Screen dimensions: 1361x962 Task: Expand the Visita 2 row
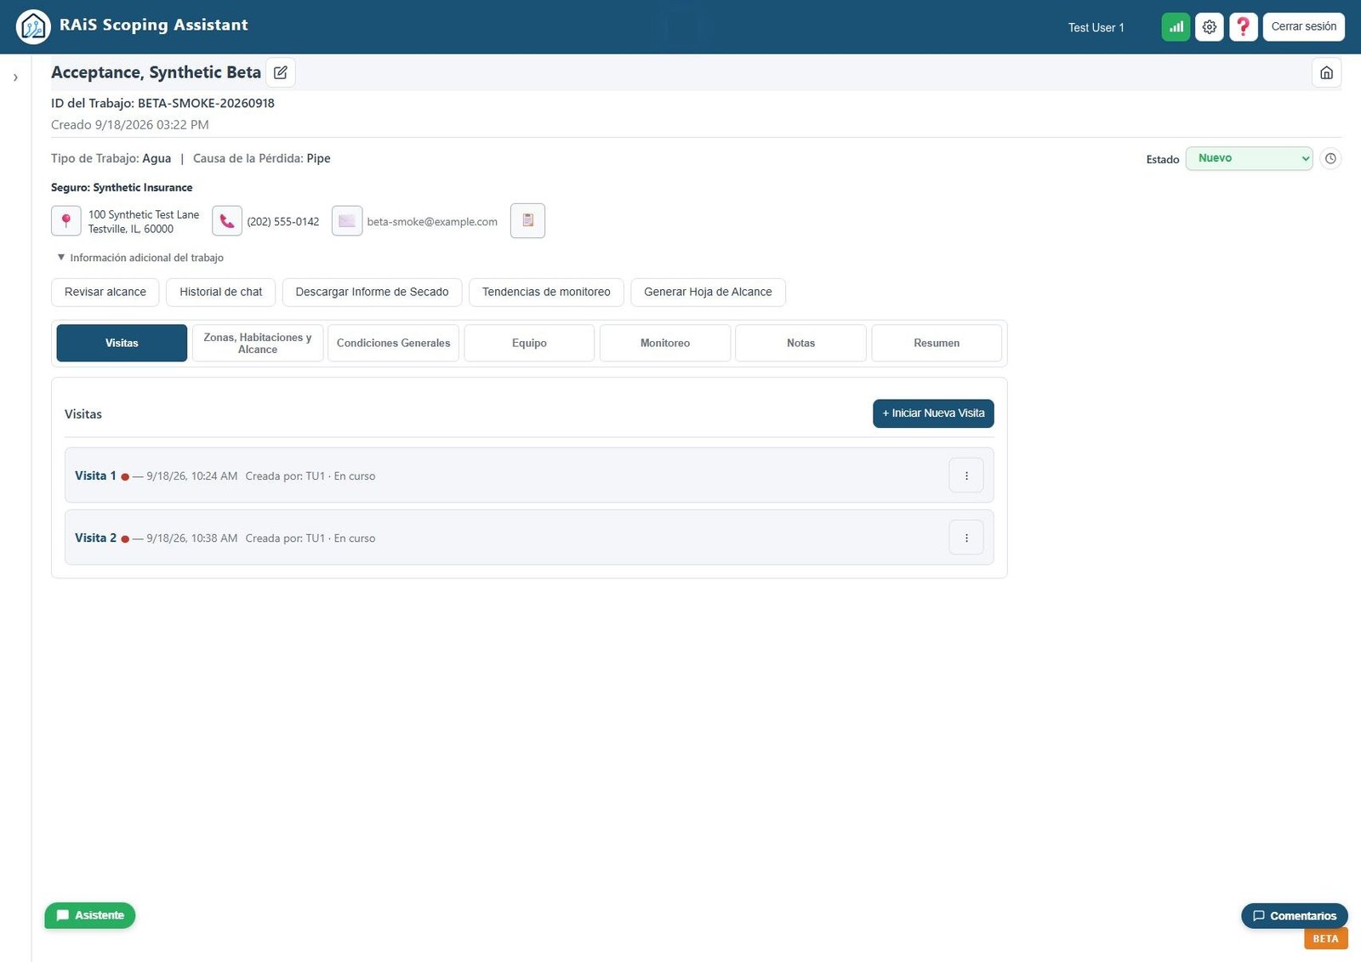click(x=529, y=538)
